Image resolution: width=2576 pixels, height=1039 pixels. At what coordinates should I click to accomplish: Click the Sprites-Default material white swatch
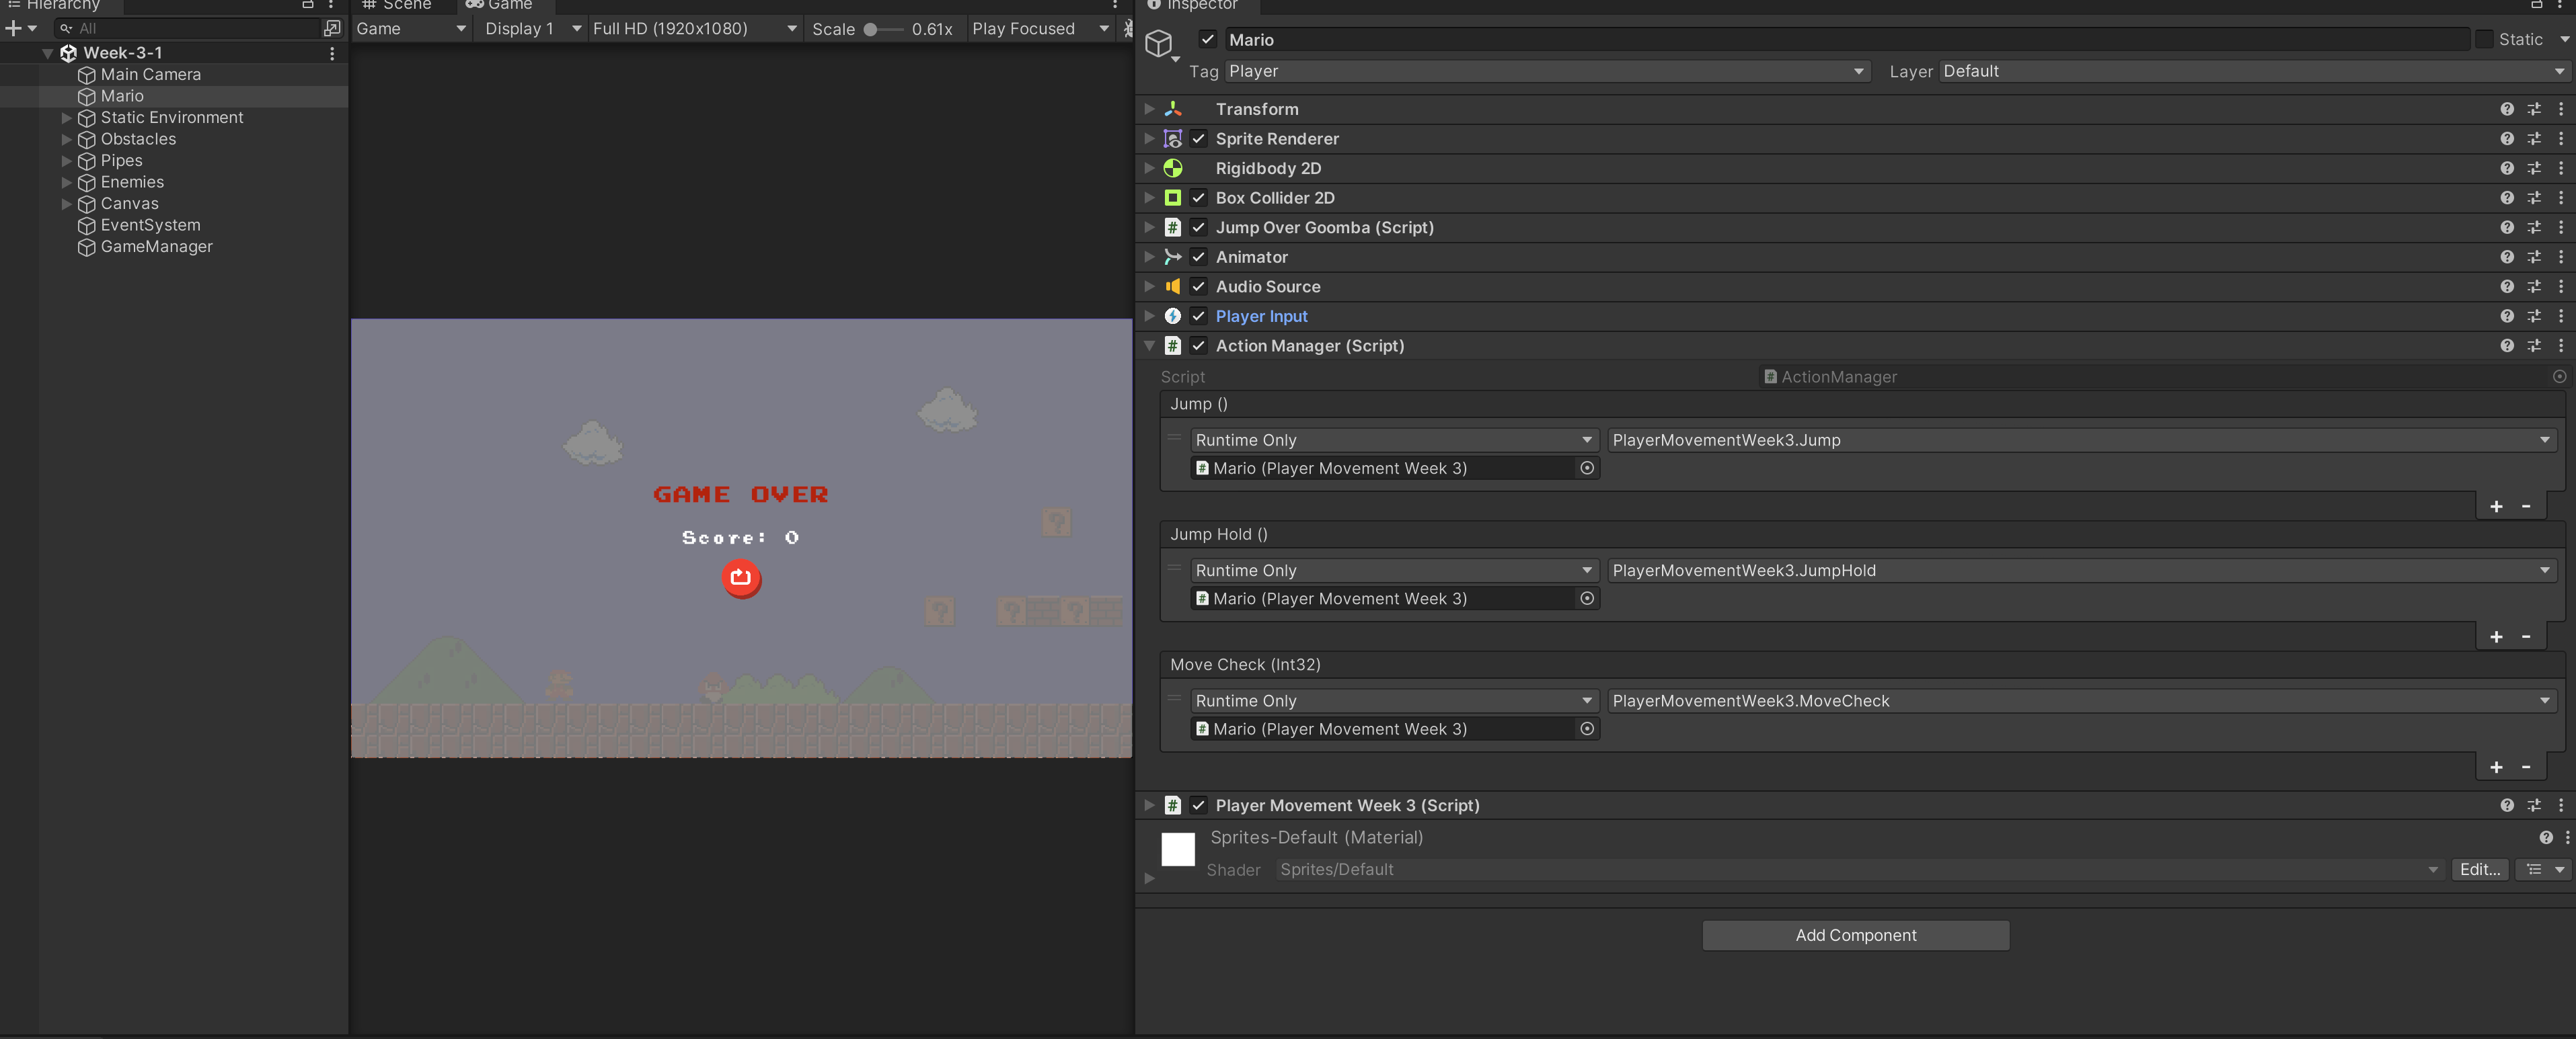tap(1178, 850)
